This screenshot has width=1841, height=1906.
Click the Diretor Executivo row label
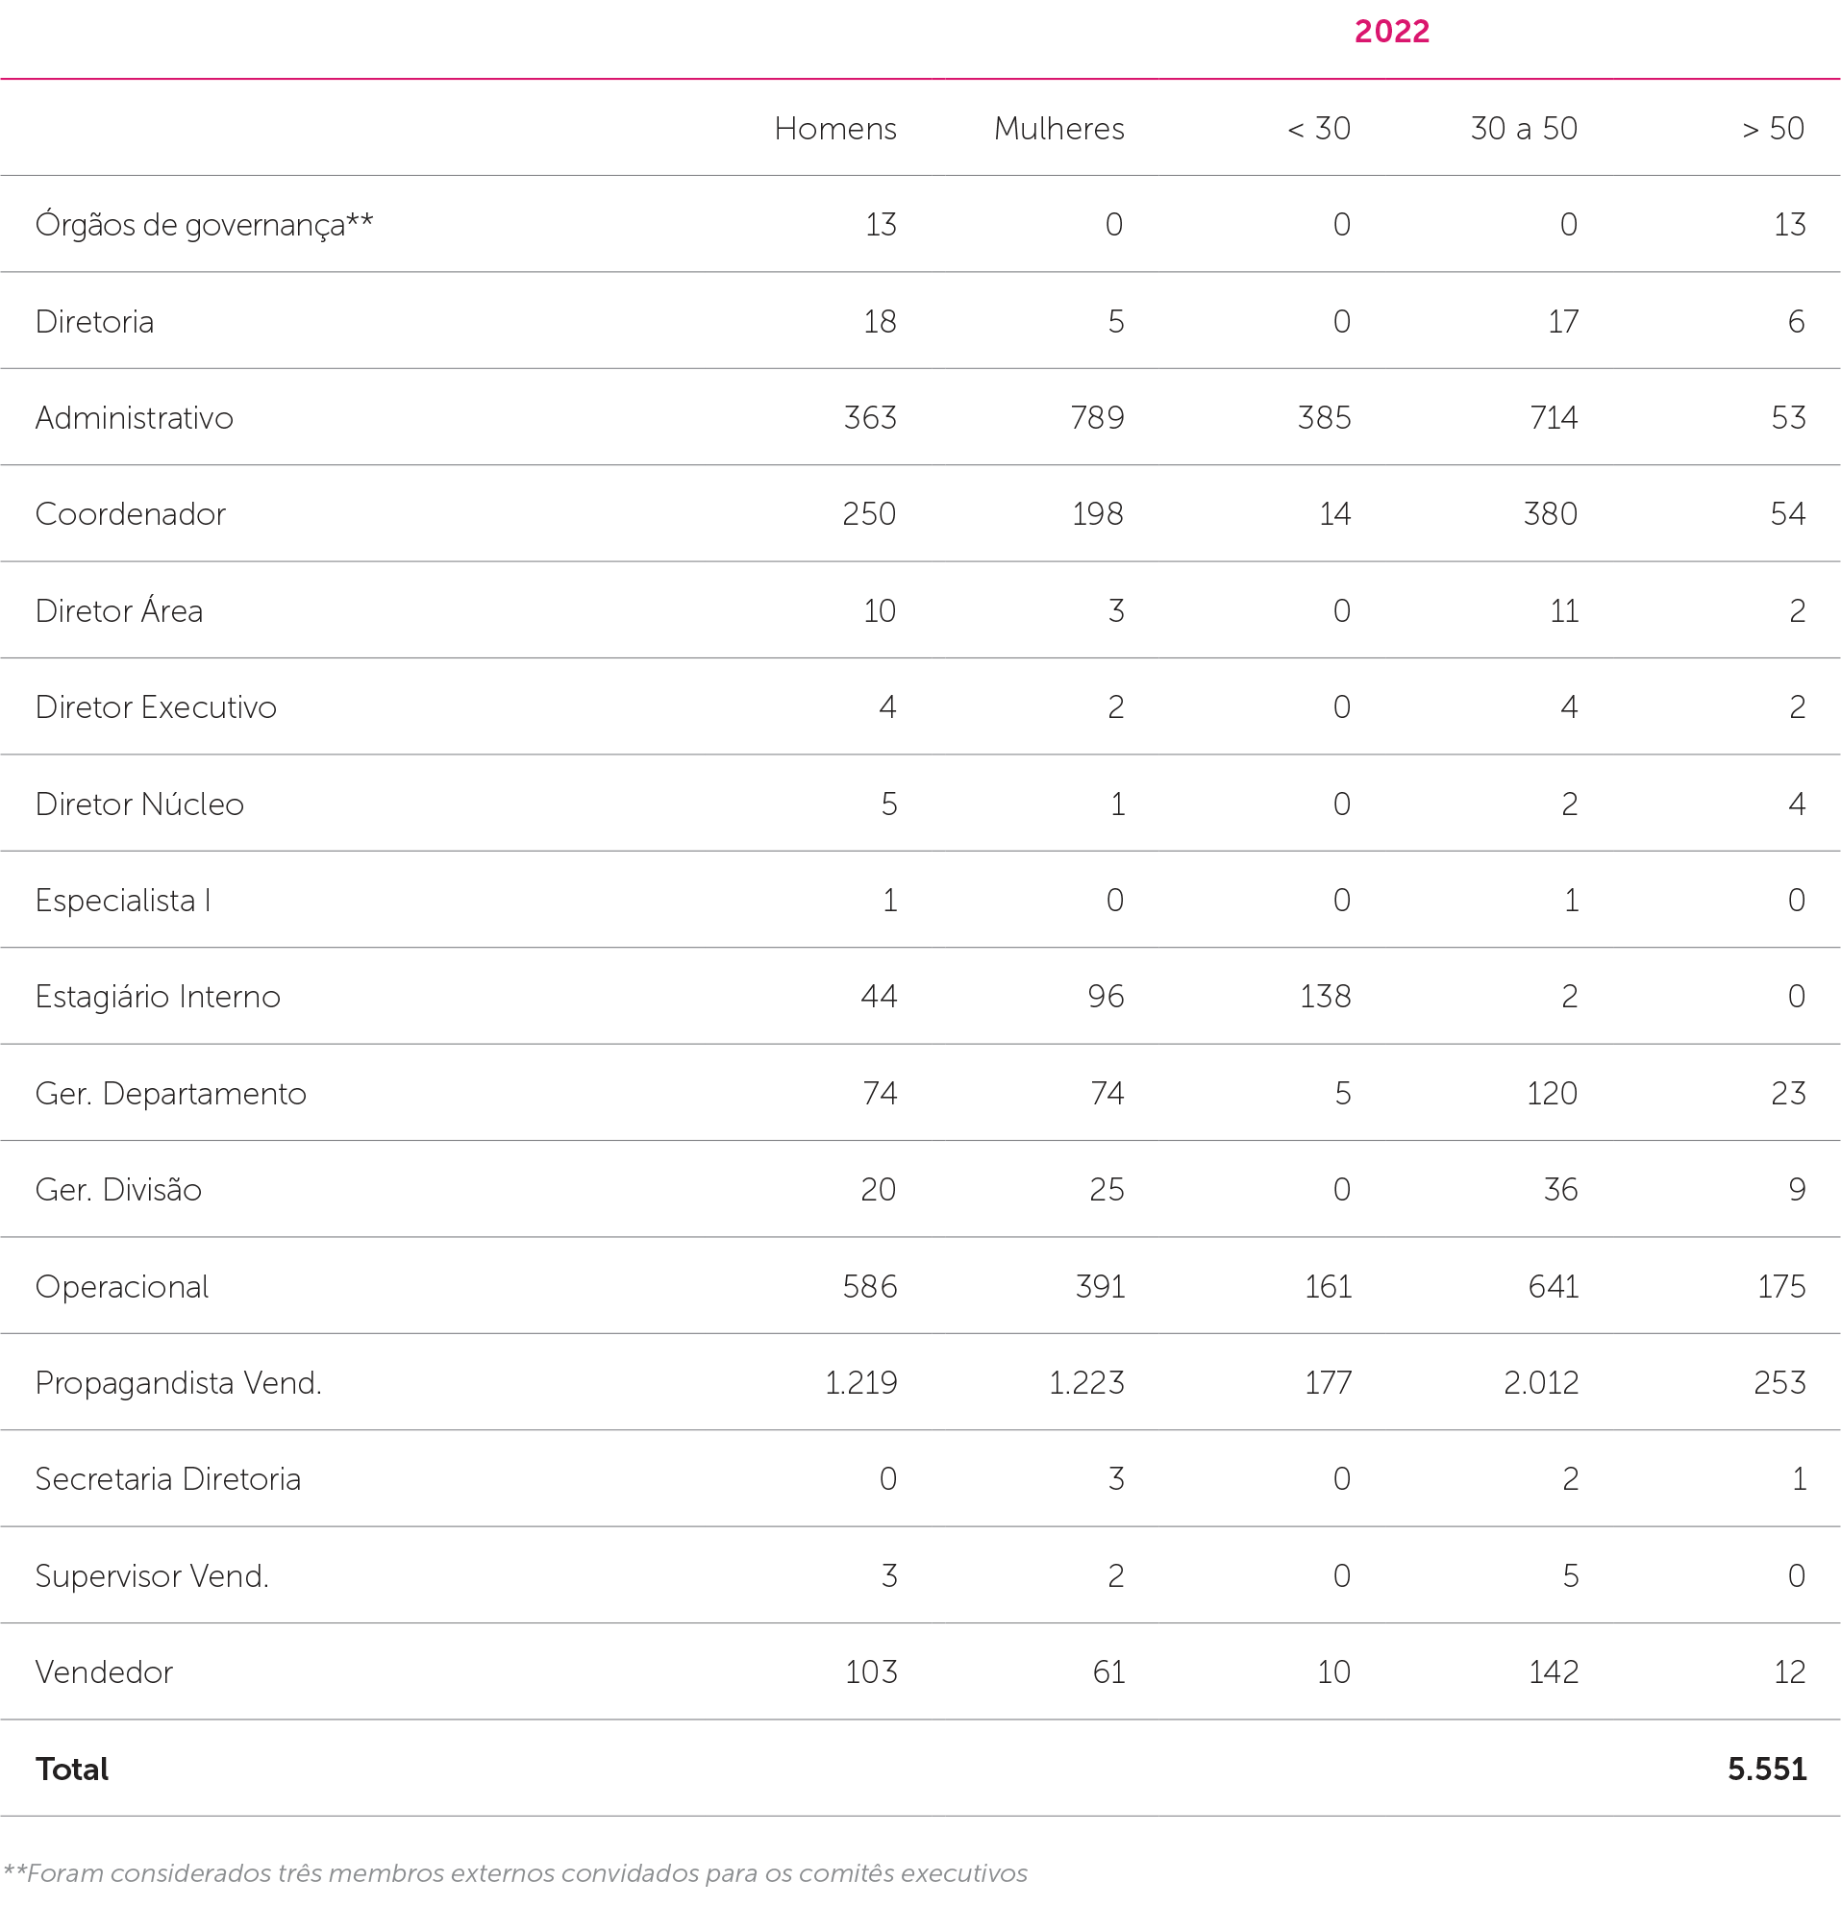(156, 707)
